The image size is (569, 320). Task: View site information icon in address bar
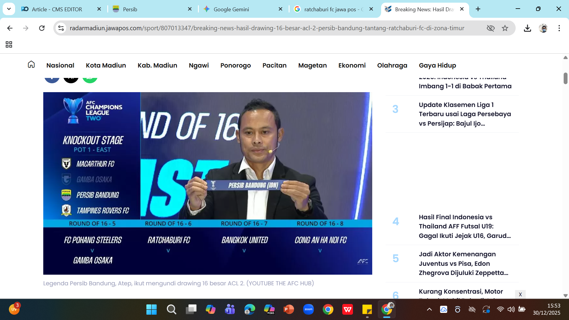pyautogui.click(x=61, y=28)
